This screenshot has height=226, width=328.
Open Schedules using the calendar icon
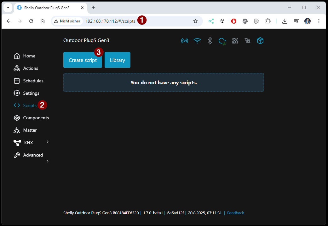click(17, 80)
